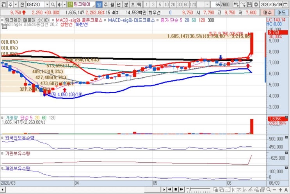Switch to the 틱 tick chart

coord(139,4)
